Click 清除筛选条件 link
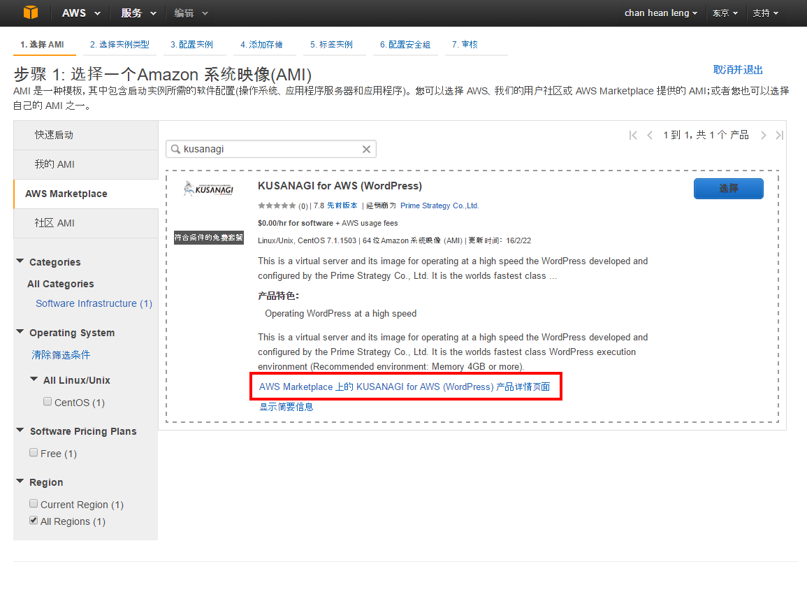 point(61,355)
